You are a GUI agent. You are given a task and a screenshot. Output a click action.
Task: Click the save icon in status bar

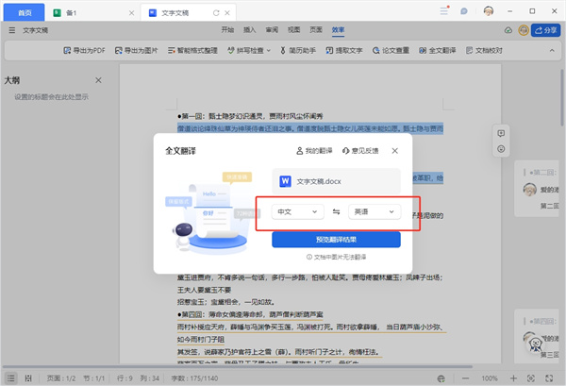click(28, 378)
